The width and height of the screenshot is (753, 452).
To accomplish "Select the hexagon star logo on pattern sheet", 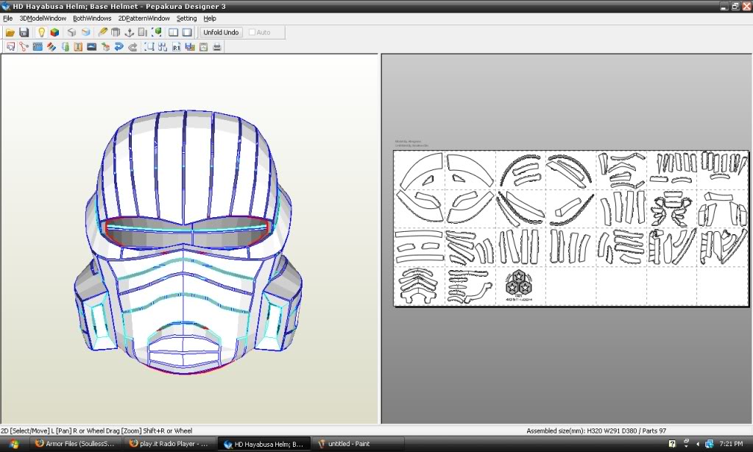I will [519, 284].
